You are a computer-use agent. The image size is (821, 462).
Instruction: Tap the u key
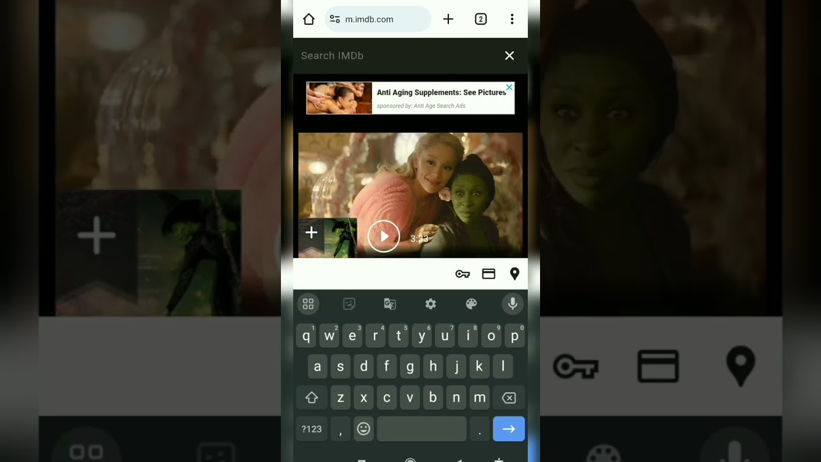445,336
